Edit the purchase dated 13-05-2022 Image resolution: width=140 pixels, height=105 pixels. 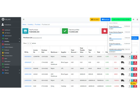click(x=132, y=57)
